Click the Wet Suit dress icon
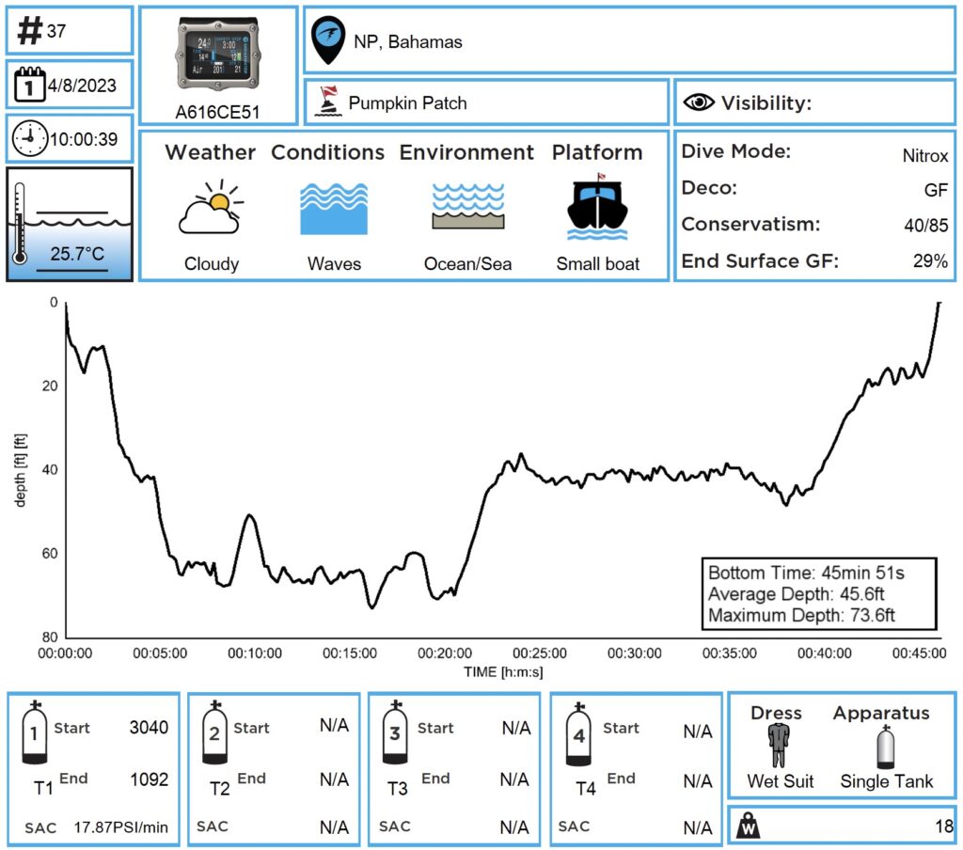The image size is (963, 850). coord(777,747)
